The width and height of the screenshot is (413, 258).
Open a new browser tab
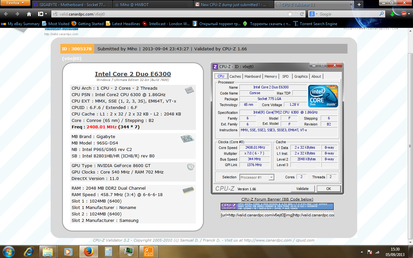pyautogui.click(x=359, y=5)
